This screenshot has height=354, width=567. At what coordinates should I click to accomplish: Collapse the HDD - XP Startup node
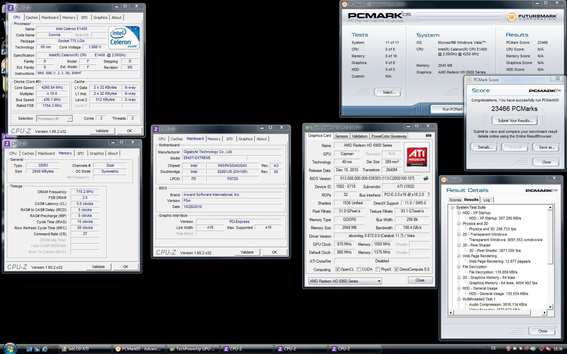(x=459, y=213)
